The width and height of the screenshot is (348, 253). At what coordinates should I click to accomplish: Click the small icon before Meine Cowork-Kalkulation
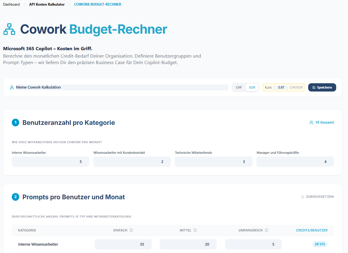pos(12,87)
